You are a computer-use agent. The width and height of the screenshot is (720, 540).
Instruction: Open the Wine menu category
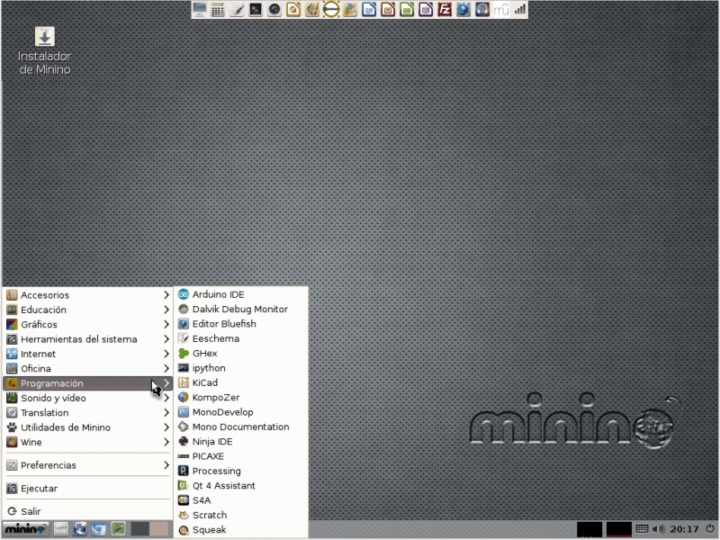pos(87,442)
